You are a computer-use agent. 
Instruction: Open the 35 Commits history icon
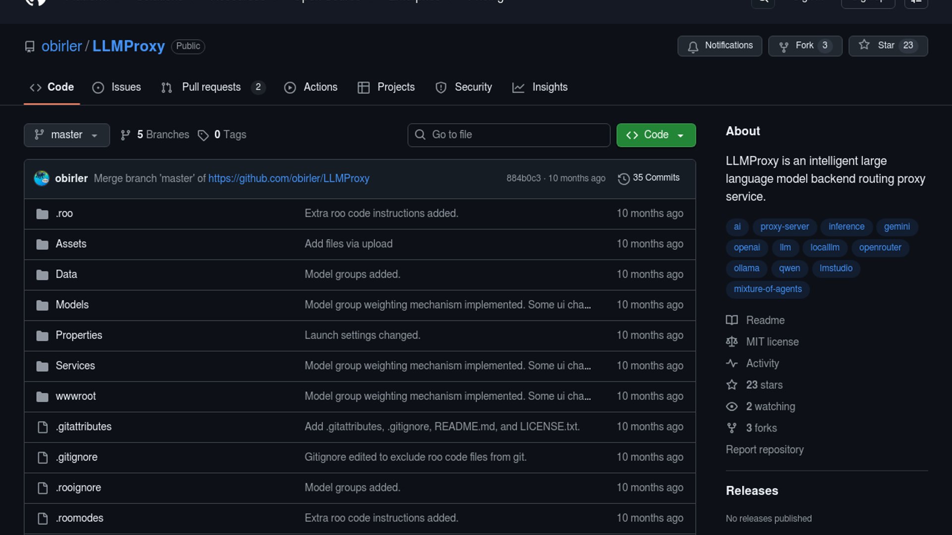tap(624, 178)
